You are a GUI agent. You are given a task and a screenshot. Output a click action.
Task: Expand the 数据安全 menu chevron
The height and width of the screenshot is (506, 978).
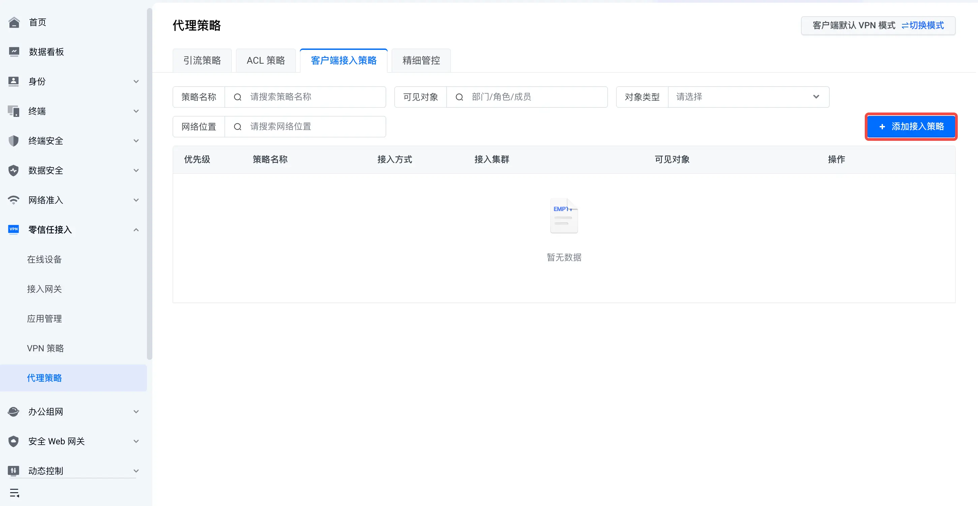136,170
